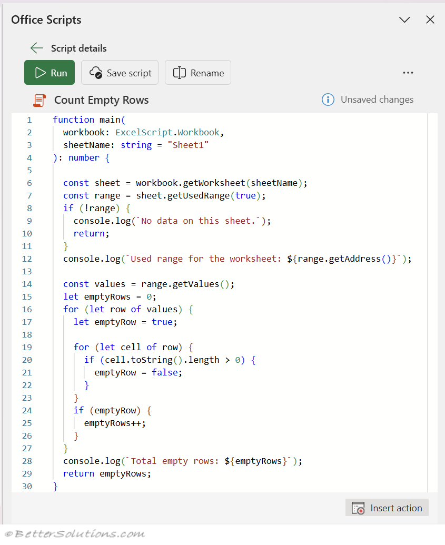This screenshot has height=545, width=445.
Task: Click the Insert action button
Action: [x=387, y=508]
